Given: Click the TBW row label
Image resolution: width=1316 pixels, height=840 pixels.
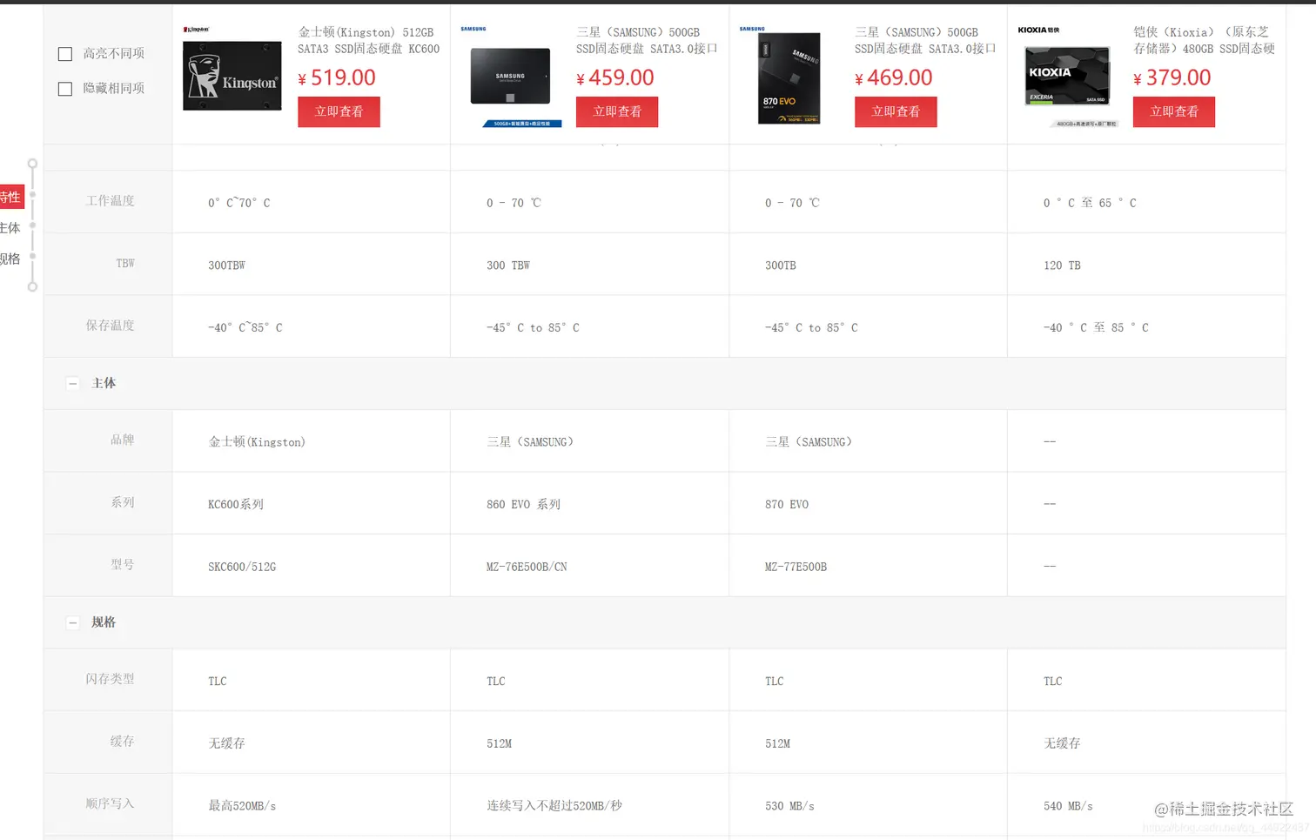Looking at the screenshot, I should (x=125, y=263).
